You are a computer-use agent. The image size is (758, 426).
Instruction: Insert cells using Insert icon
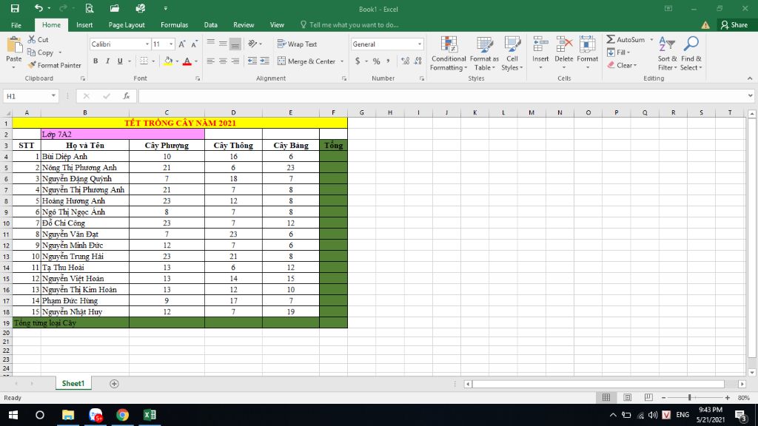click(540, 50)
